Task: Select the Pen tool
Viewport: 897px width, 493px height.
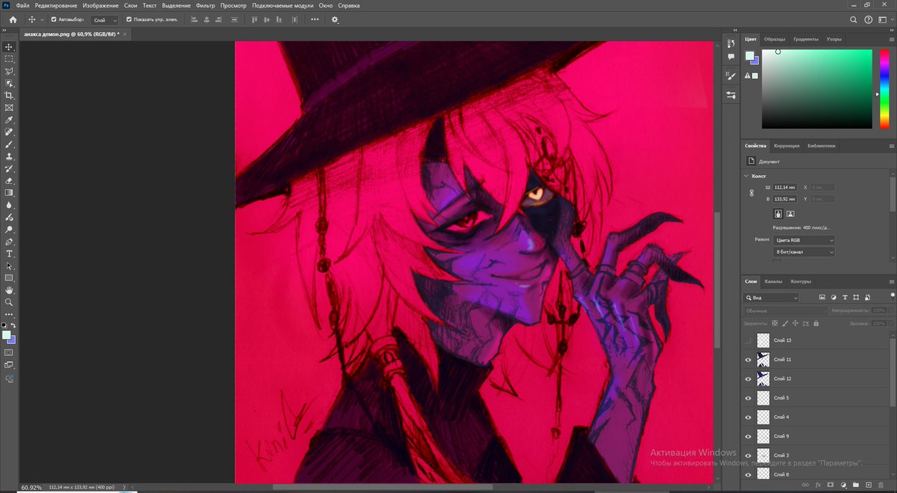Action: tap(9, 242)
